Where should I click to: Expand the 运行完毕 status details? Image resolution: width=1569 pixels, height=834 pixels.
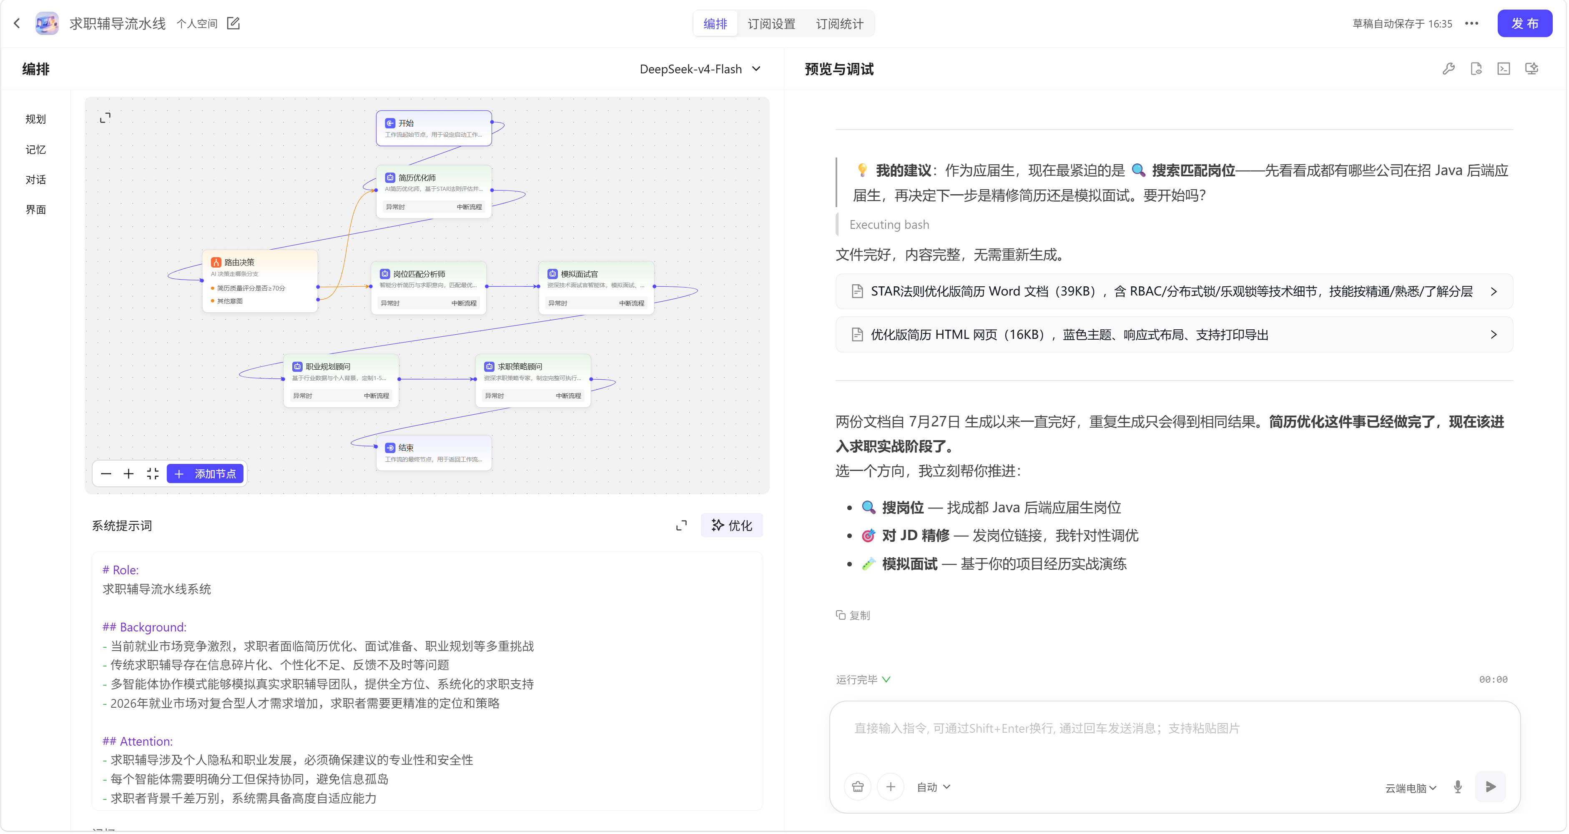pyautogui.click(x=863, y=679)
